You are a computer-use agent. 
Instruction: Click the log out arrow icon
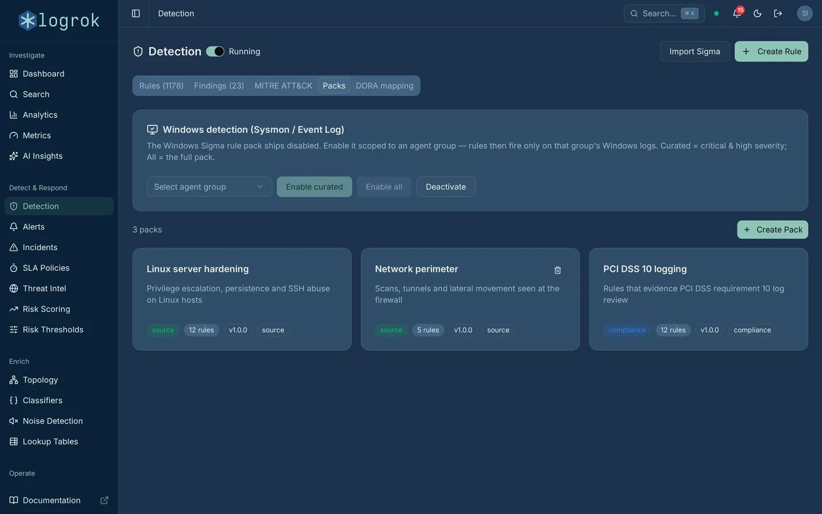click(778, 13)
